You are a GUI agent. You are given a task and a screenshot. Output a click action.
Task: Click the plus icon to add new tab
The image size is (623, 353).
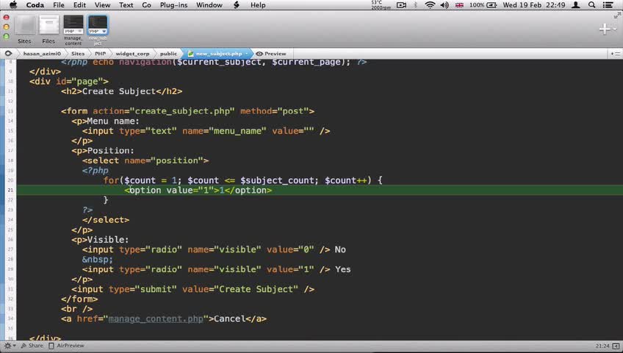605,29
